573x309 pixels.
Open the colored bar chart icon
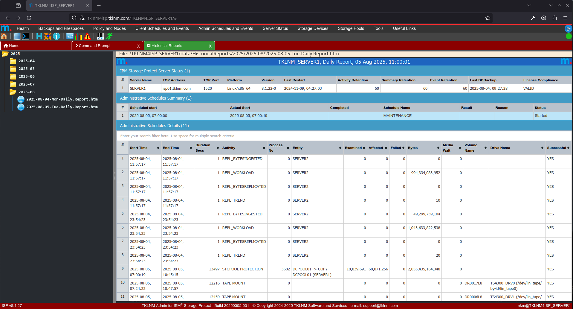79,36
